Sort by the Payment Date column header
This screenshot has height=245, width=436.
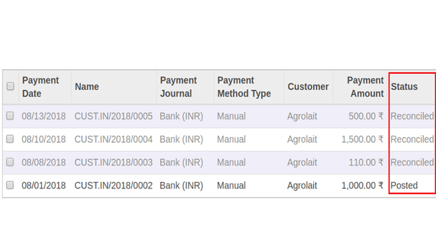(41, 87)
